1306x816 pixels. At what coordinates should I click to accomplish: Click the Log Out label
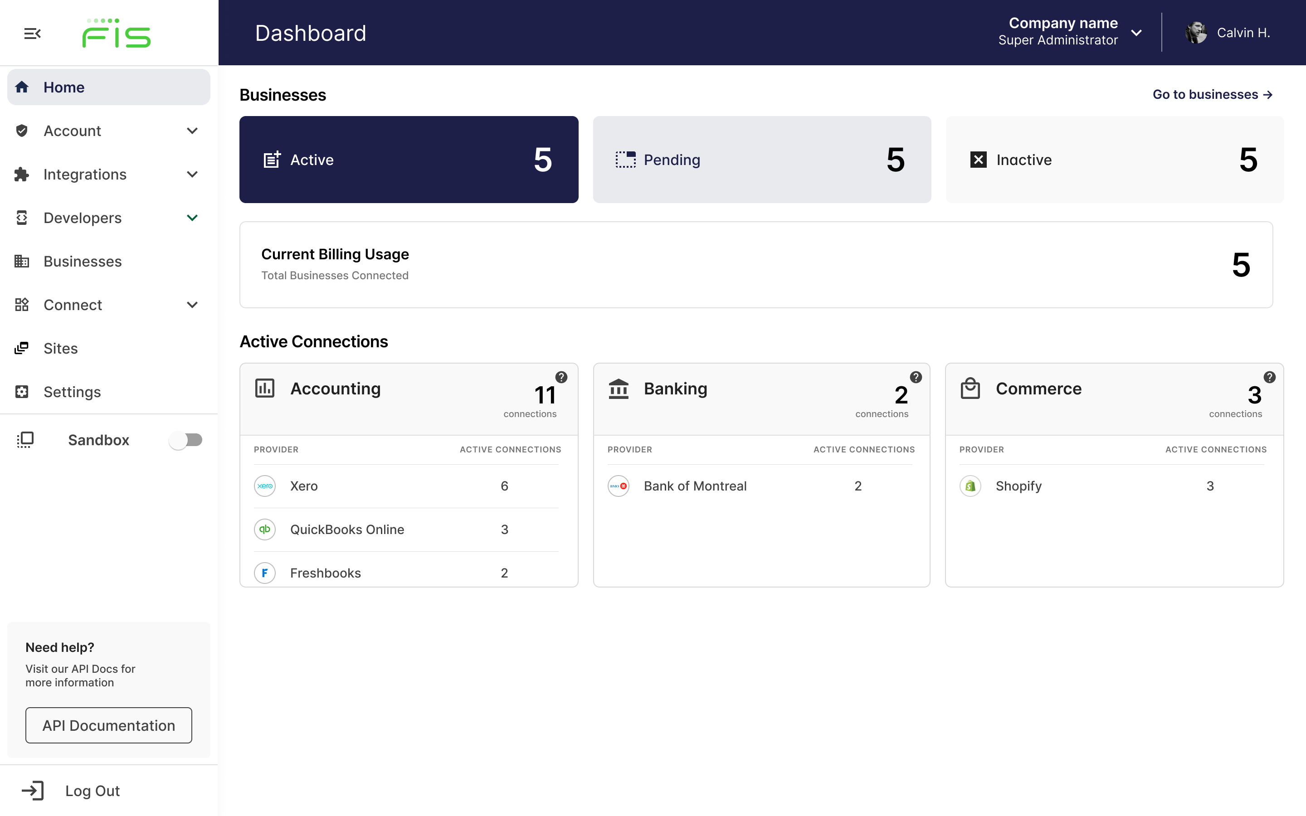[x=93, y=791]
